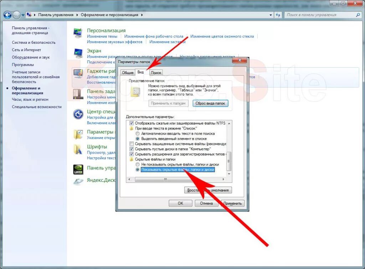Open Сеть и Интернет in sidebar
Image resolution: width=365 pixels, height=269 pixels.
[x=26, y=50]
